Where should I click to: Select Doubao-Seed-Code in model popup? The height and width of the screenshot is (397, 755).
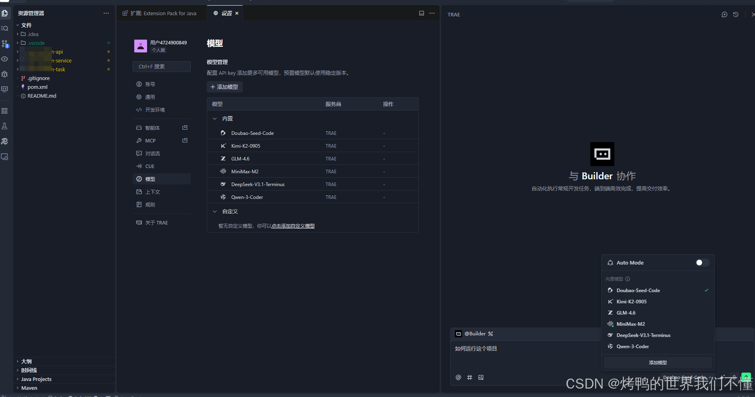point(658,290)
